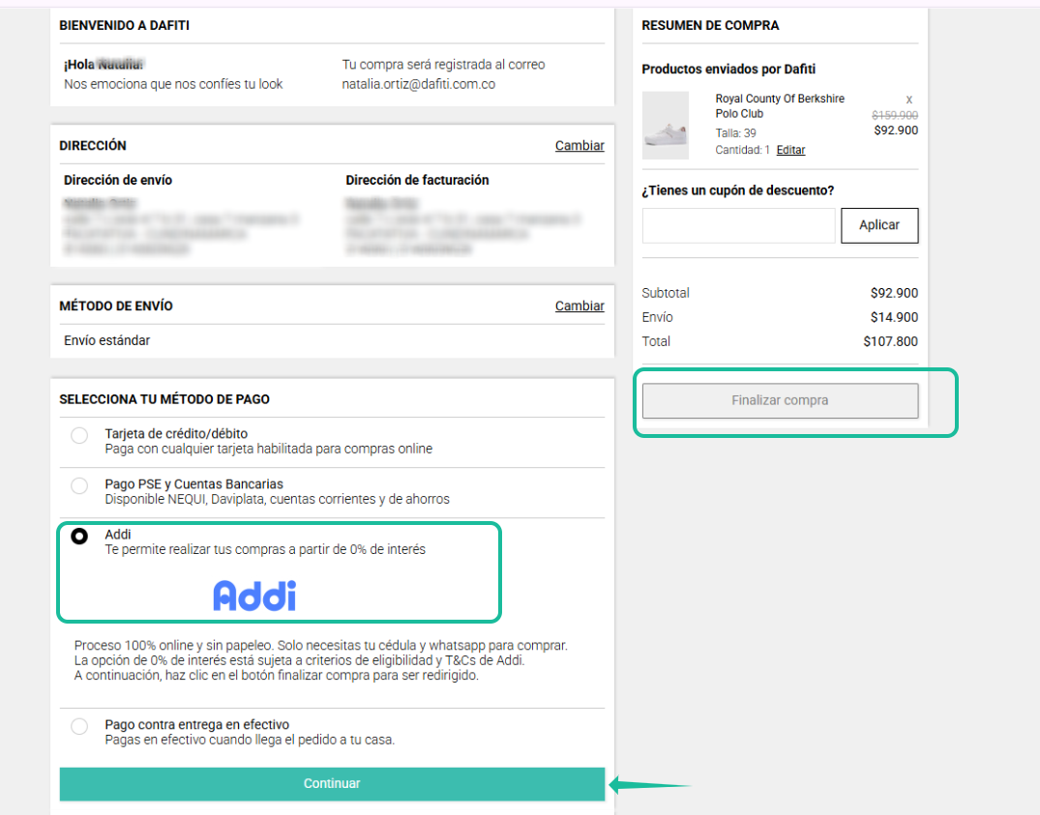Click Dirección de facturación heading
Image resolution: width=1040 pixels, height=815 pixels.
[417, 180]
